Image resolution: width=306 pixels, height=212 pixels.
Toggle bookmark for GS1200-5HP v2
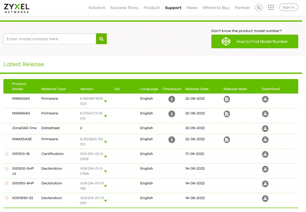7,168
